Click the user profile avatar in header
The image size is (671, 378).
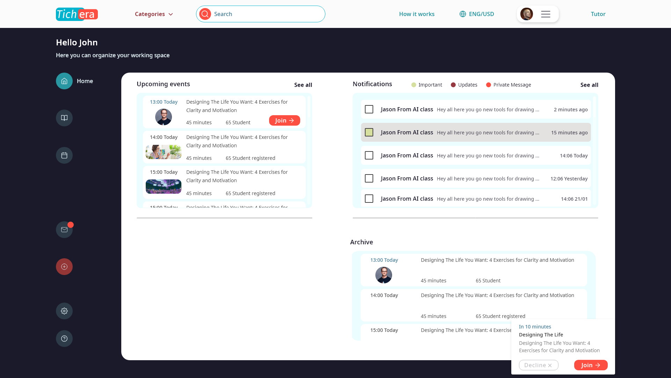click(527, 14)
